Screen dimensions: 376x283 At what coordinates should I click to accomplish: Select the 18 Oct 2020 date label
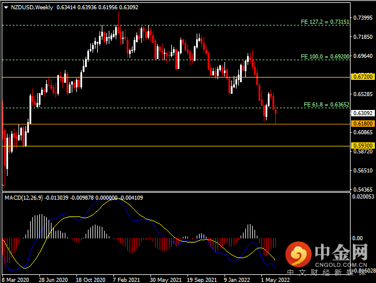click(89, 278)
